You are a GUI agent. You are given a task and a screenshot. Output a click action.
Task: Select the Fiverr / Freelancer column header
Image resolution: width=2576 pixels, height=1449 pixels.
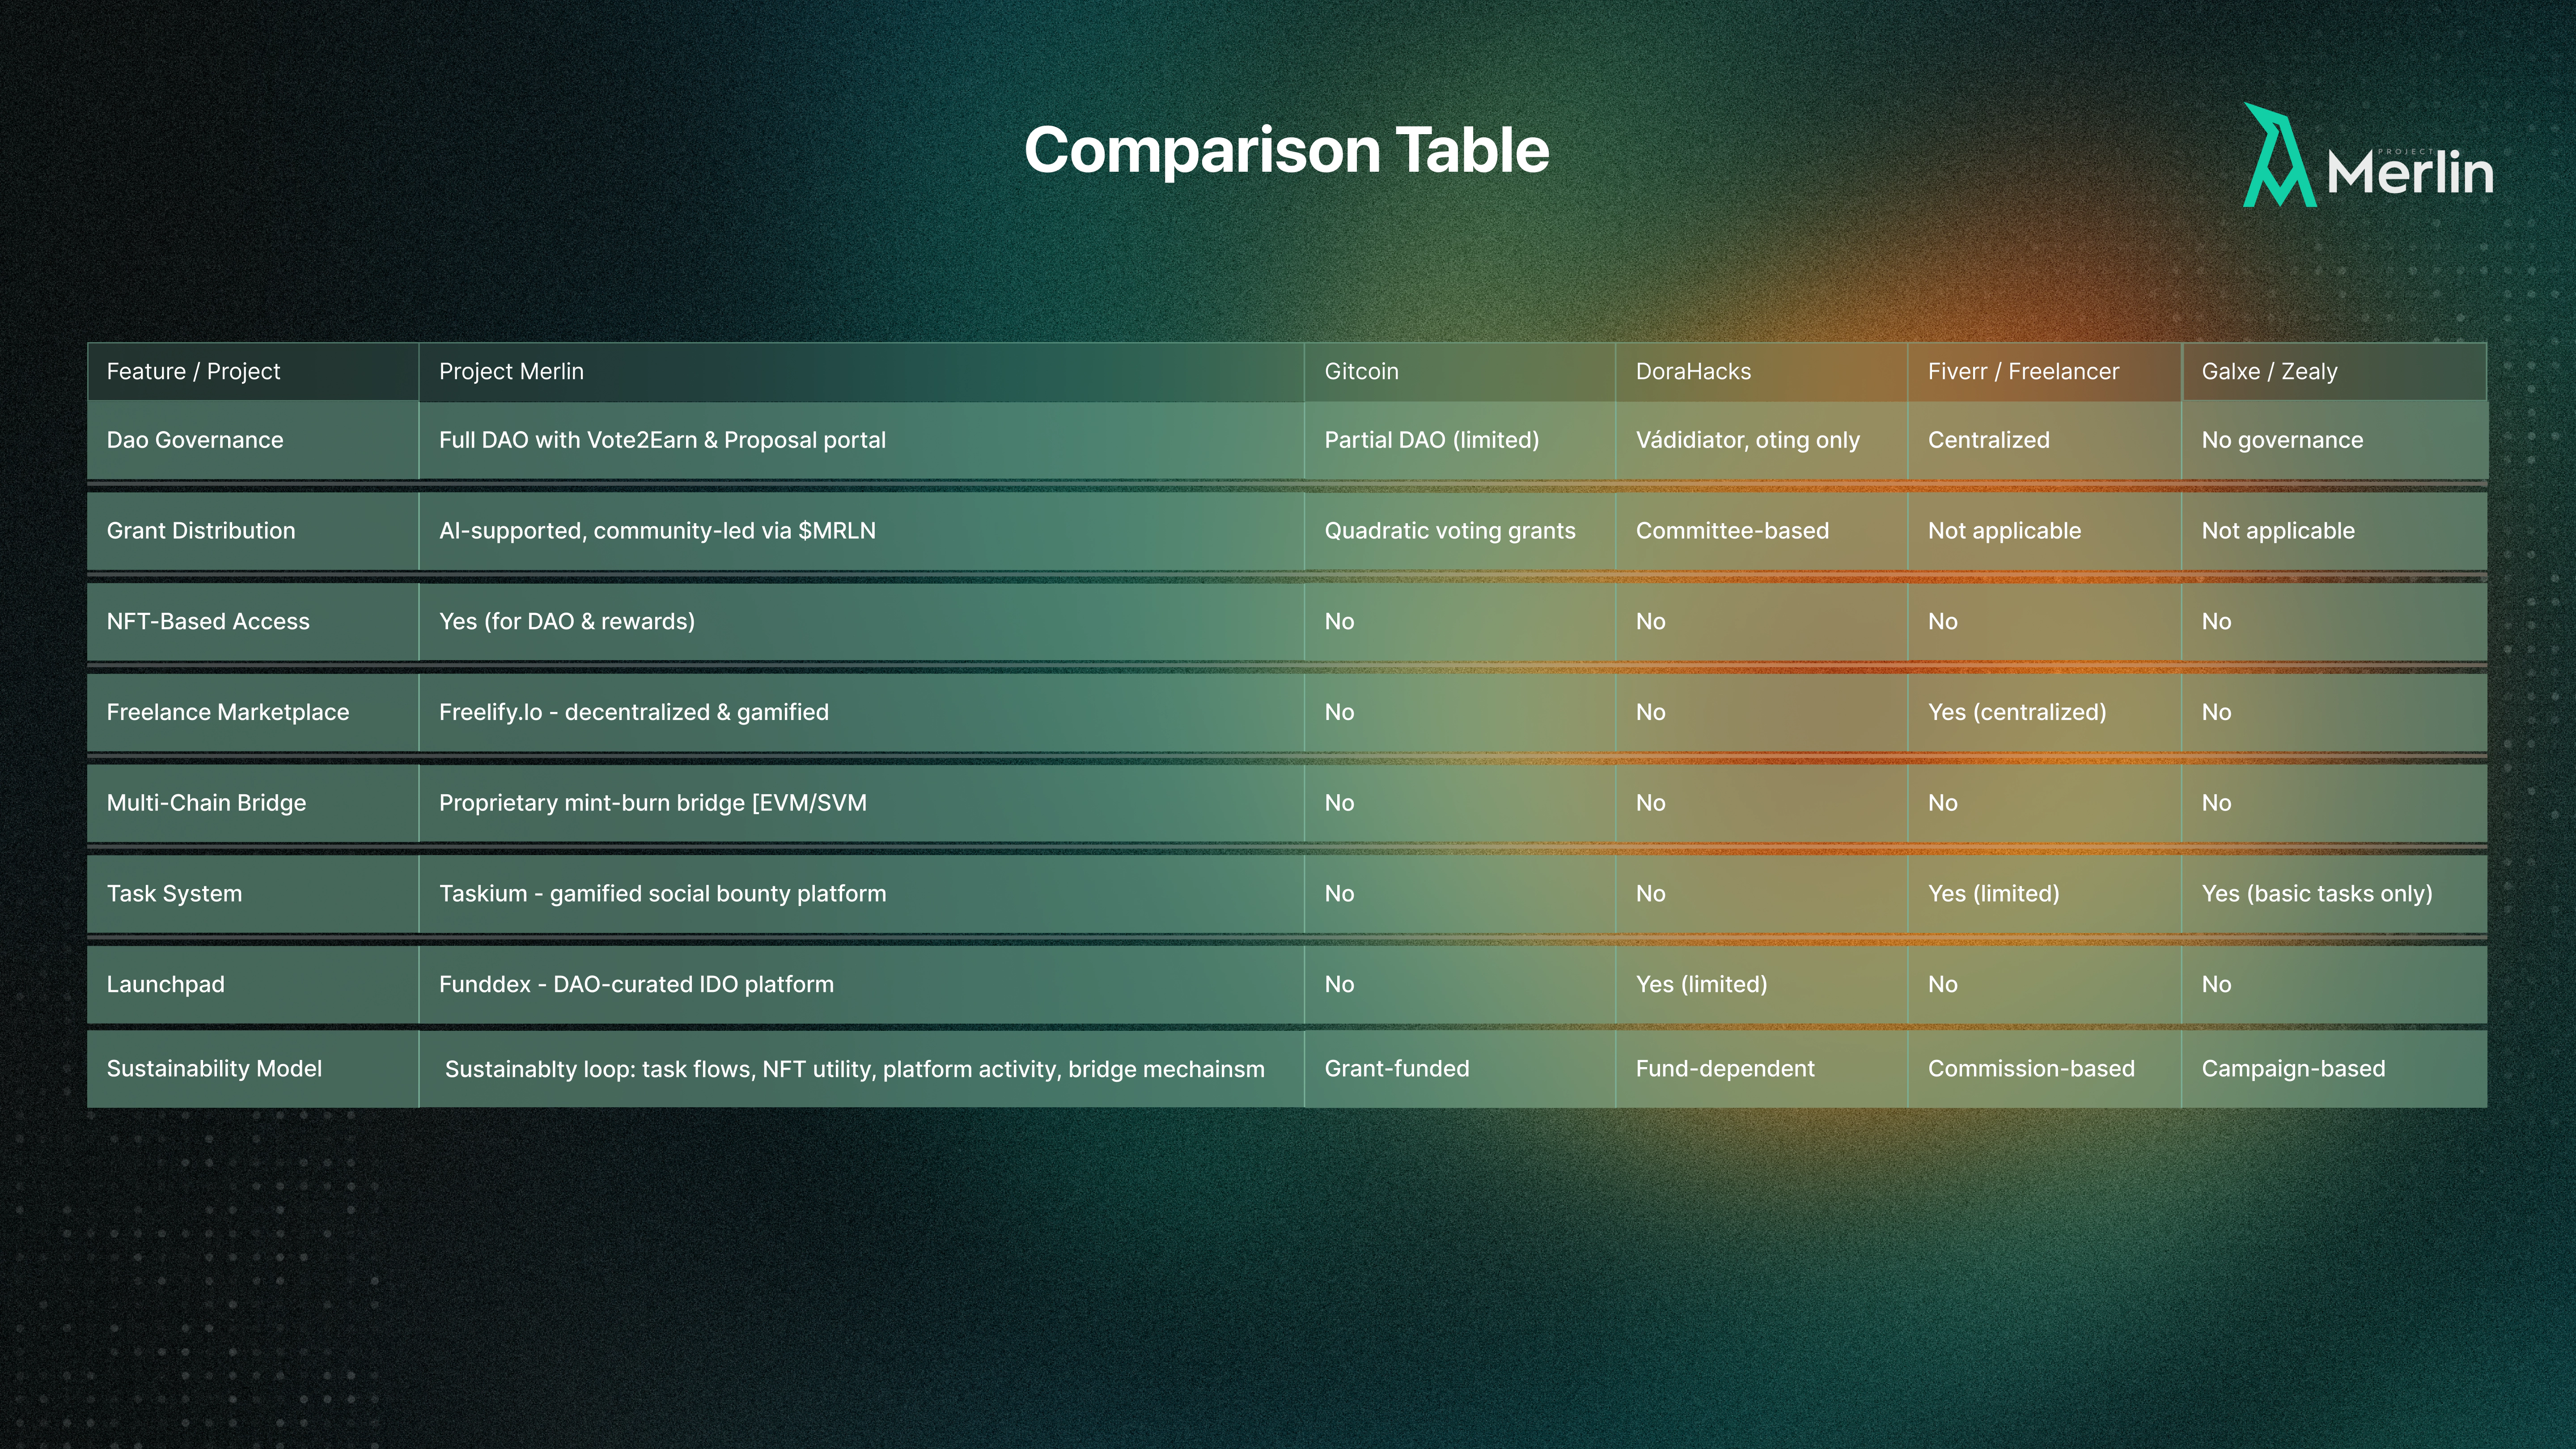(2023, 372)
